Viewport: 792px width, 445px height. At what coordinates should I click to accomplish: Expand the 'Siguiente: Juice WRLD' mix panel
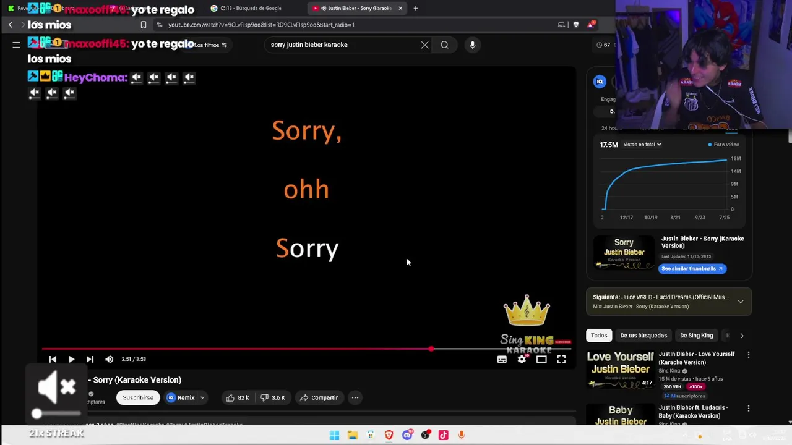[741, 302]
